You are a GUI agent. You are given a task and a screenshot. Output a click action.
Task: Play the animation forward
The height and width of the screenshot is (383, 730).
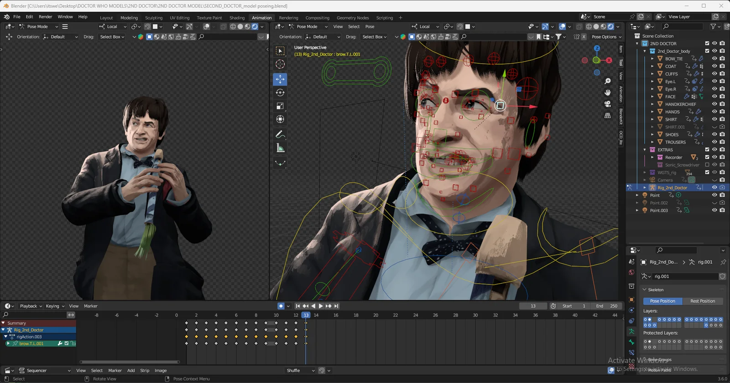click(x=321, y=306)
